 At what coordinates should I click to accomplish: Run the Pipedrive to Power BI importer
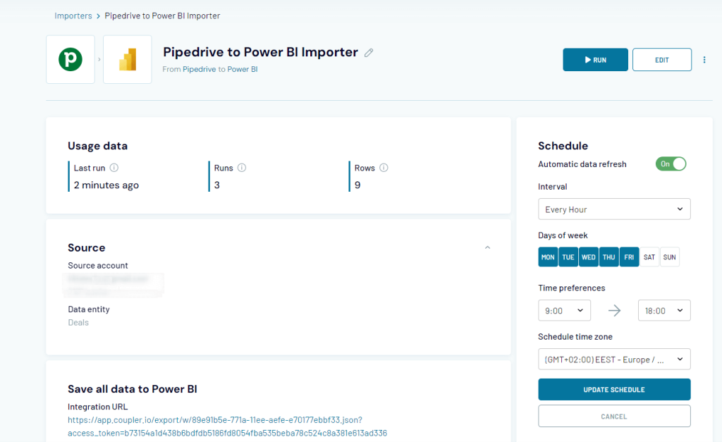click(x=595, y=59)
